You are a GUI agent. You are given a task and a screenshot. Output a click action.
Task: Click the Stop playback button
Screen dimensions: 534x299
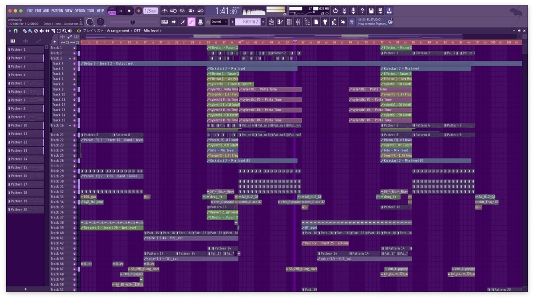(x=130, y=11)
